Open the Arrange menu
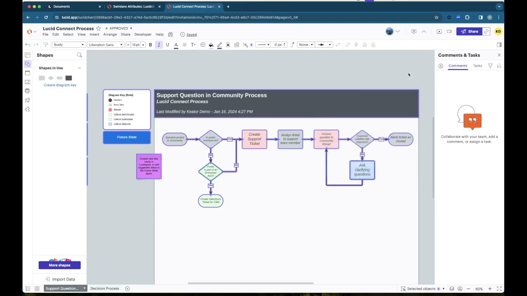This screenshot has width=527, height=296. click(x=110, y=35)
